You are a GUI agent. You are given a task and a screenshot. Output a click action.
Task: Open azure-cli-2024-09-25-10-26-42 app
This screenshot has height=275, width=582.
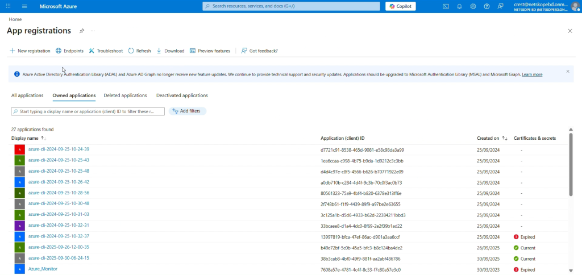coord(59,182)
